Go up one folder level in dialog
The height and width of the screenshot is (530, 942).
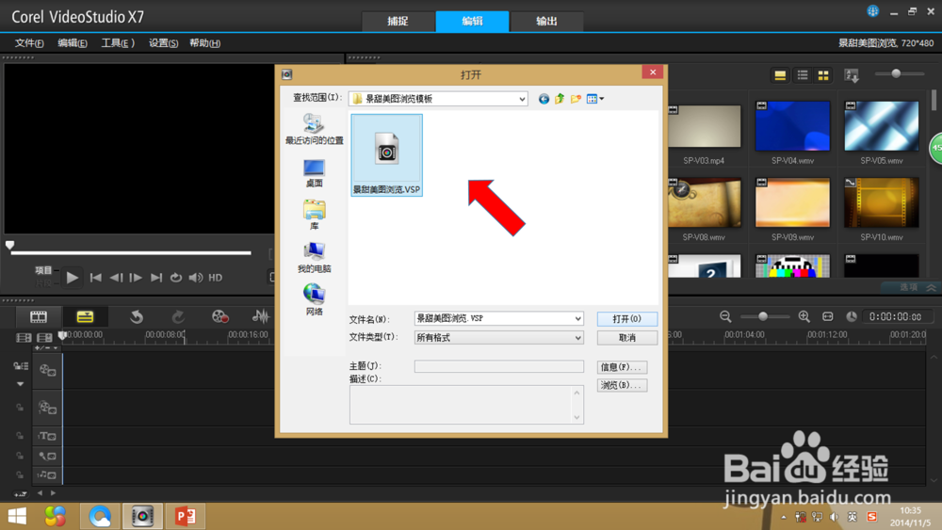tap(560, 99)
